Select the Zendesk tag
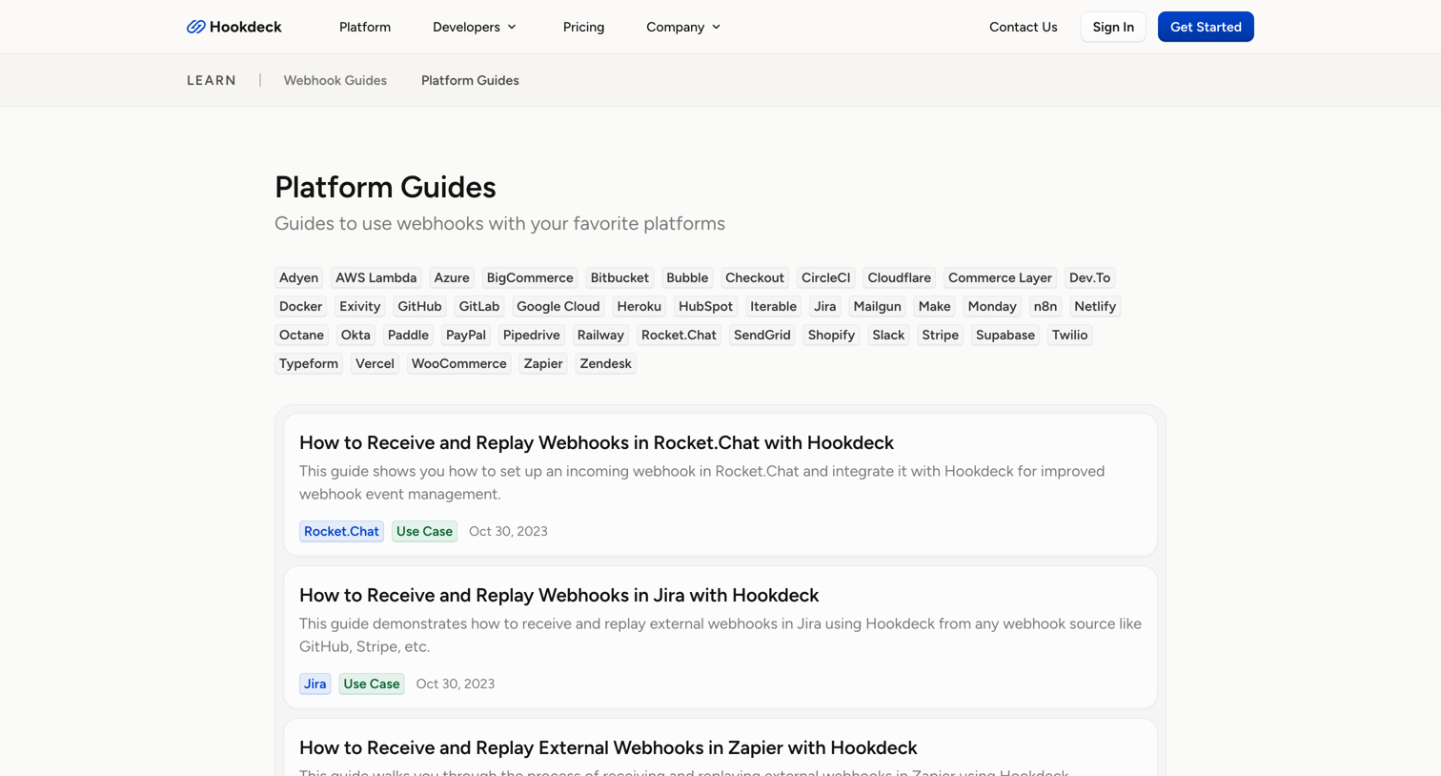This screenshot has width=1441, height=776. [606, 363]
